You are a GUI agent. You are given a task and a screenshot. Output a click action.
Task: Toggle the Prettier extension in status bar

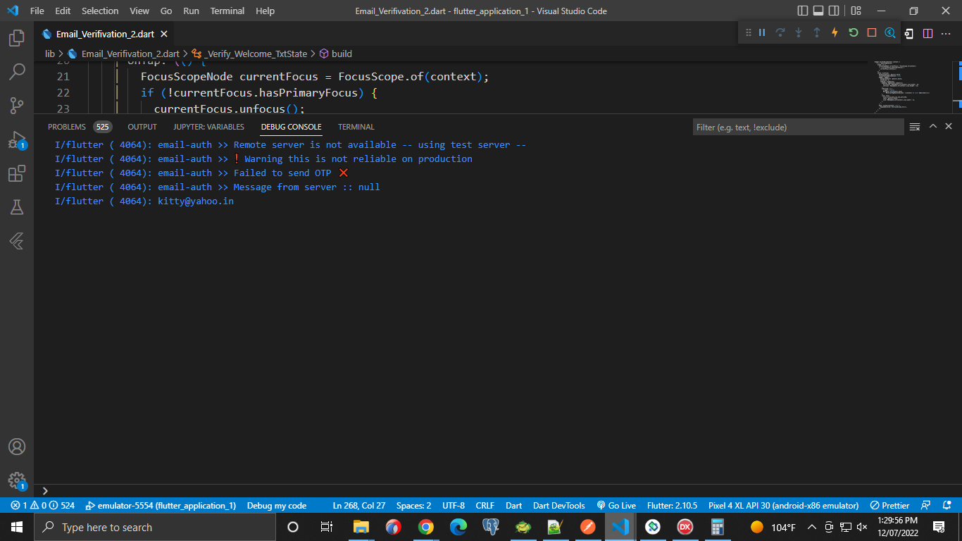[x=889, y=505]
